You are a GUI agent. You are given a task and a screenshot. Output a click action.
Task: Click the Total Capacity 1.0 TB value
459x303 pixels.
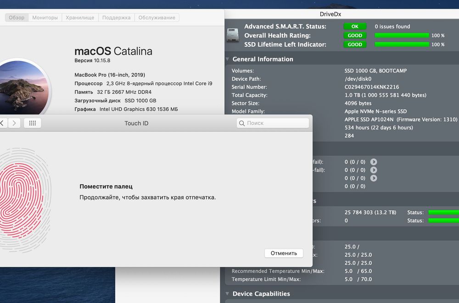coord(385,95)
